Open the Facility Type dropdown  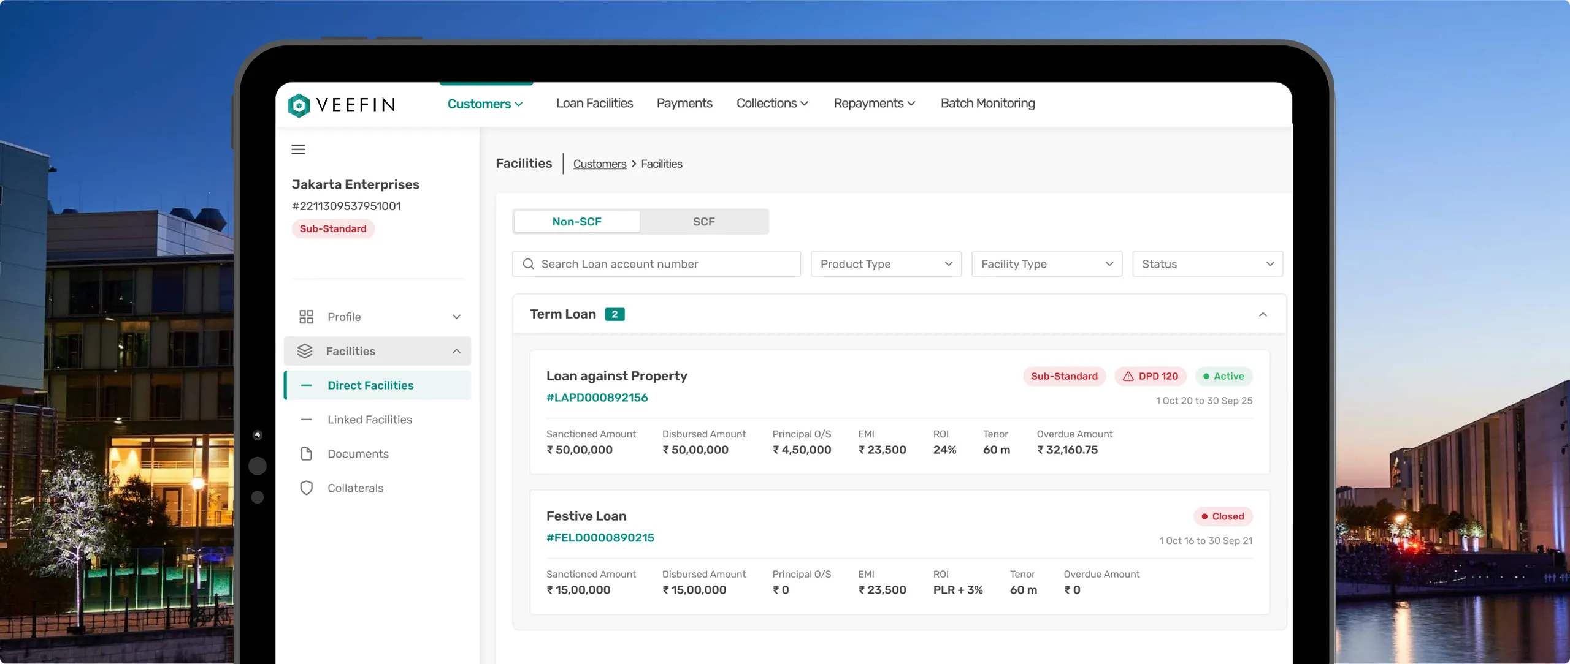pos(1046,264)
